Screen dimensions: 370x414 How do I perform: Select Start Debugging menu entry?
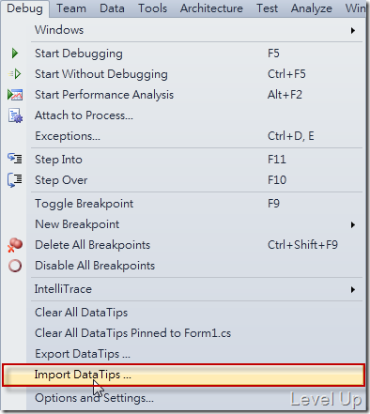pyautogui.click(x=196, y=54)
